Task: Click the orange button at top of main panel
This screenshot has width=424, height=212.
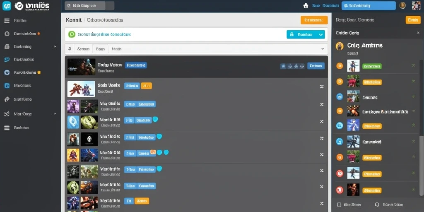Action: tap(314, 20)
